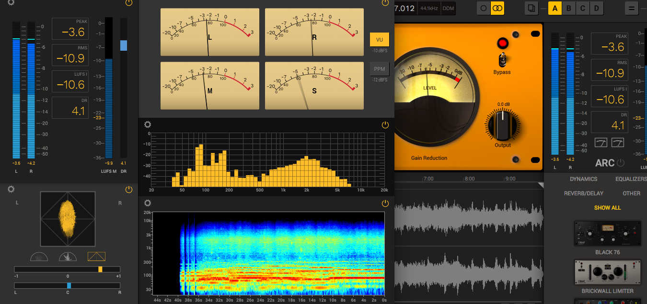Disable the spectrogram power button

point(385,203)
